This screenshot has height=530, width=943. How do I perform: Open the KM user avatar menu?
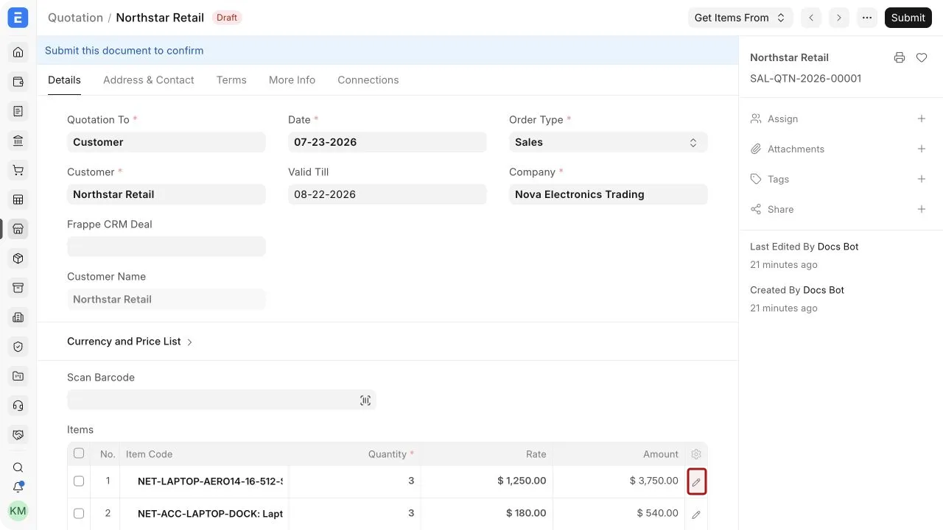[18, 511]
